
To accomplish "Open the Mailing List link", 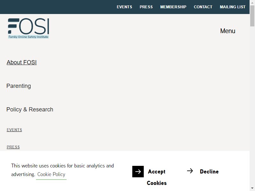I will 233,7.
